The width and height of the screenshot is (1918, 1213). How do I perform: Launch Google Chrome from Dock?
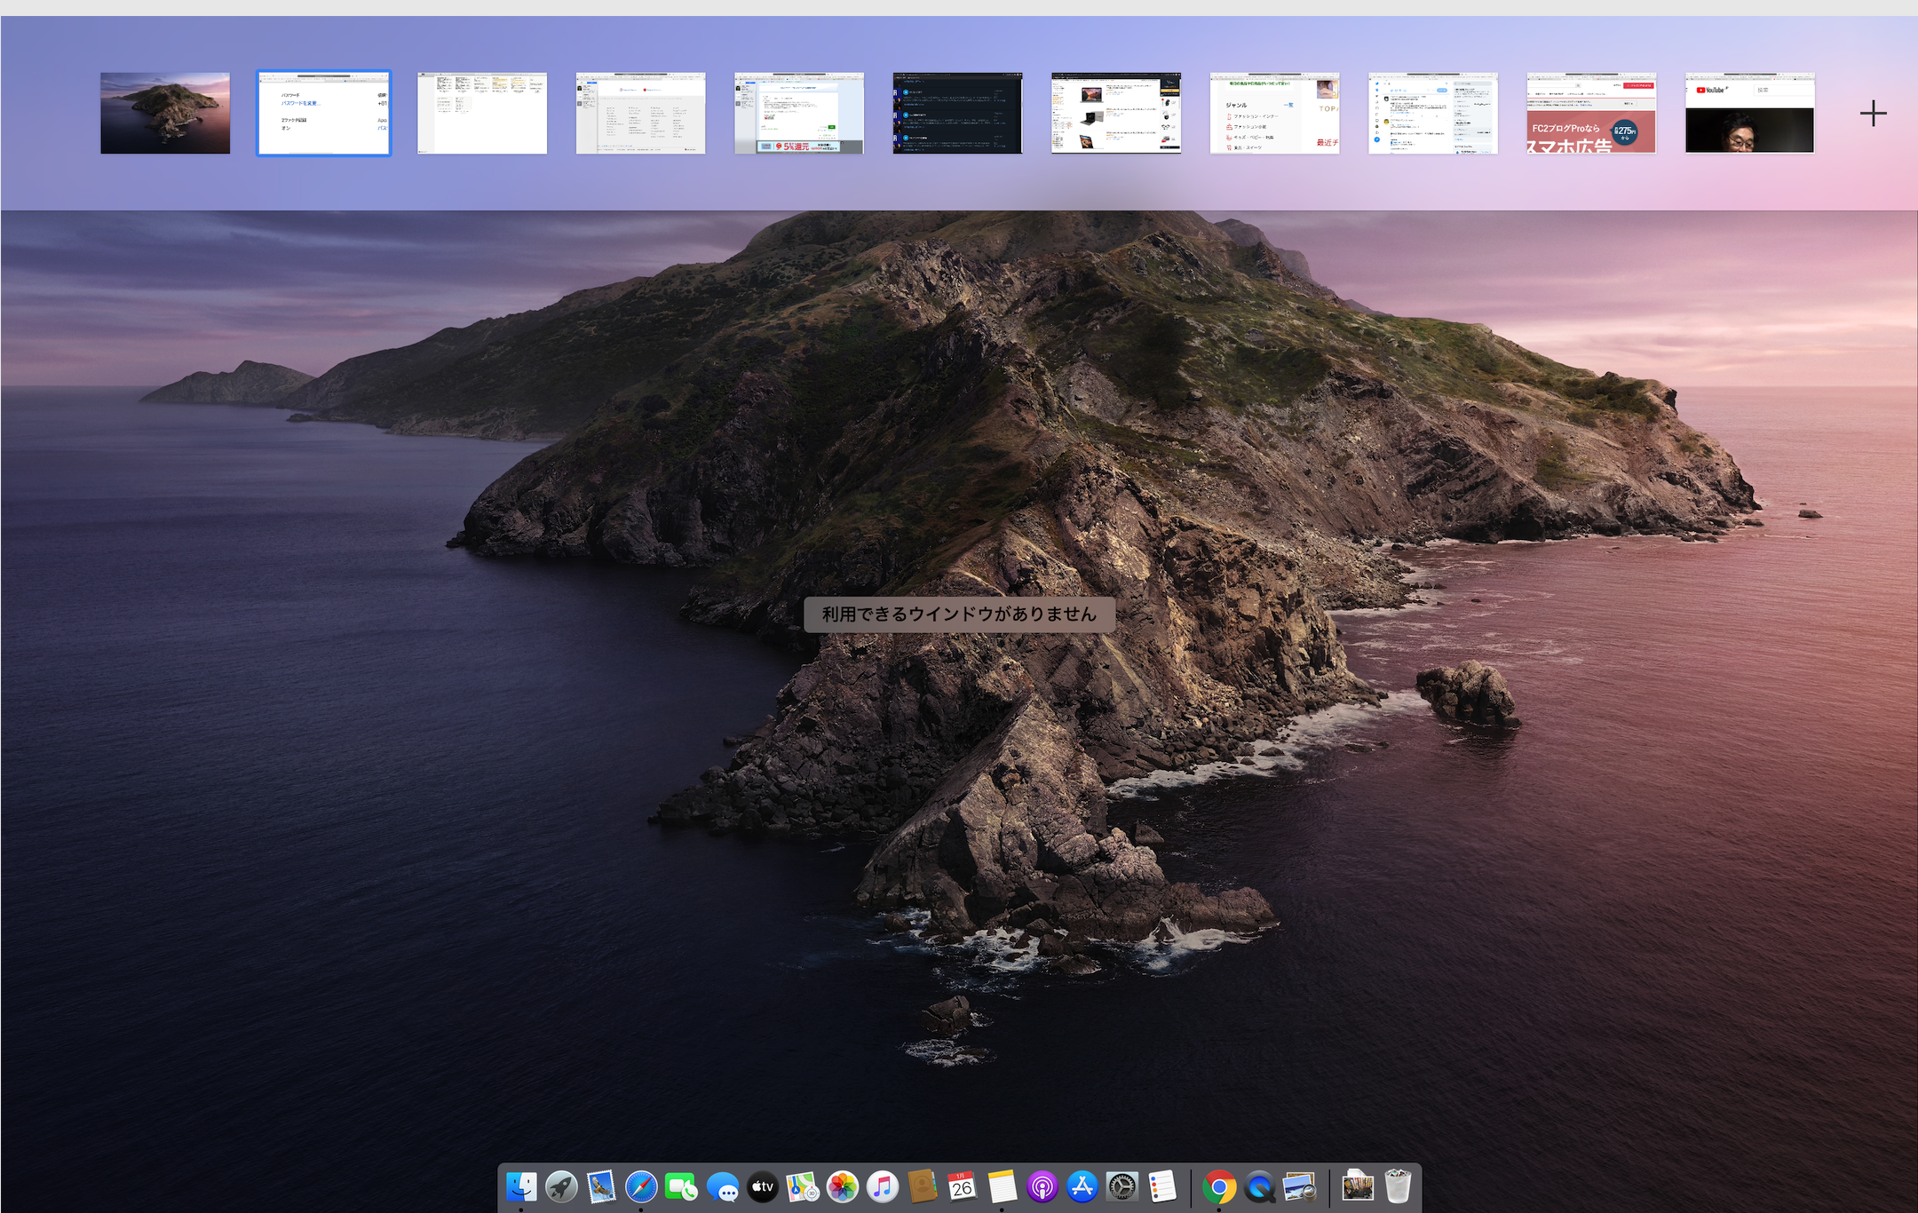click(x=1219, y=1186)
